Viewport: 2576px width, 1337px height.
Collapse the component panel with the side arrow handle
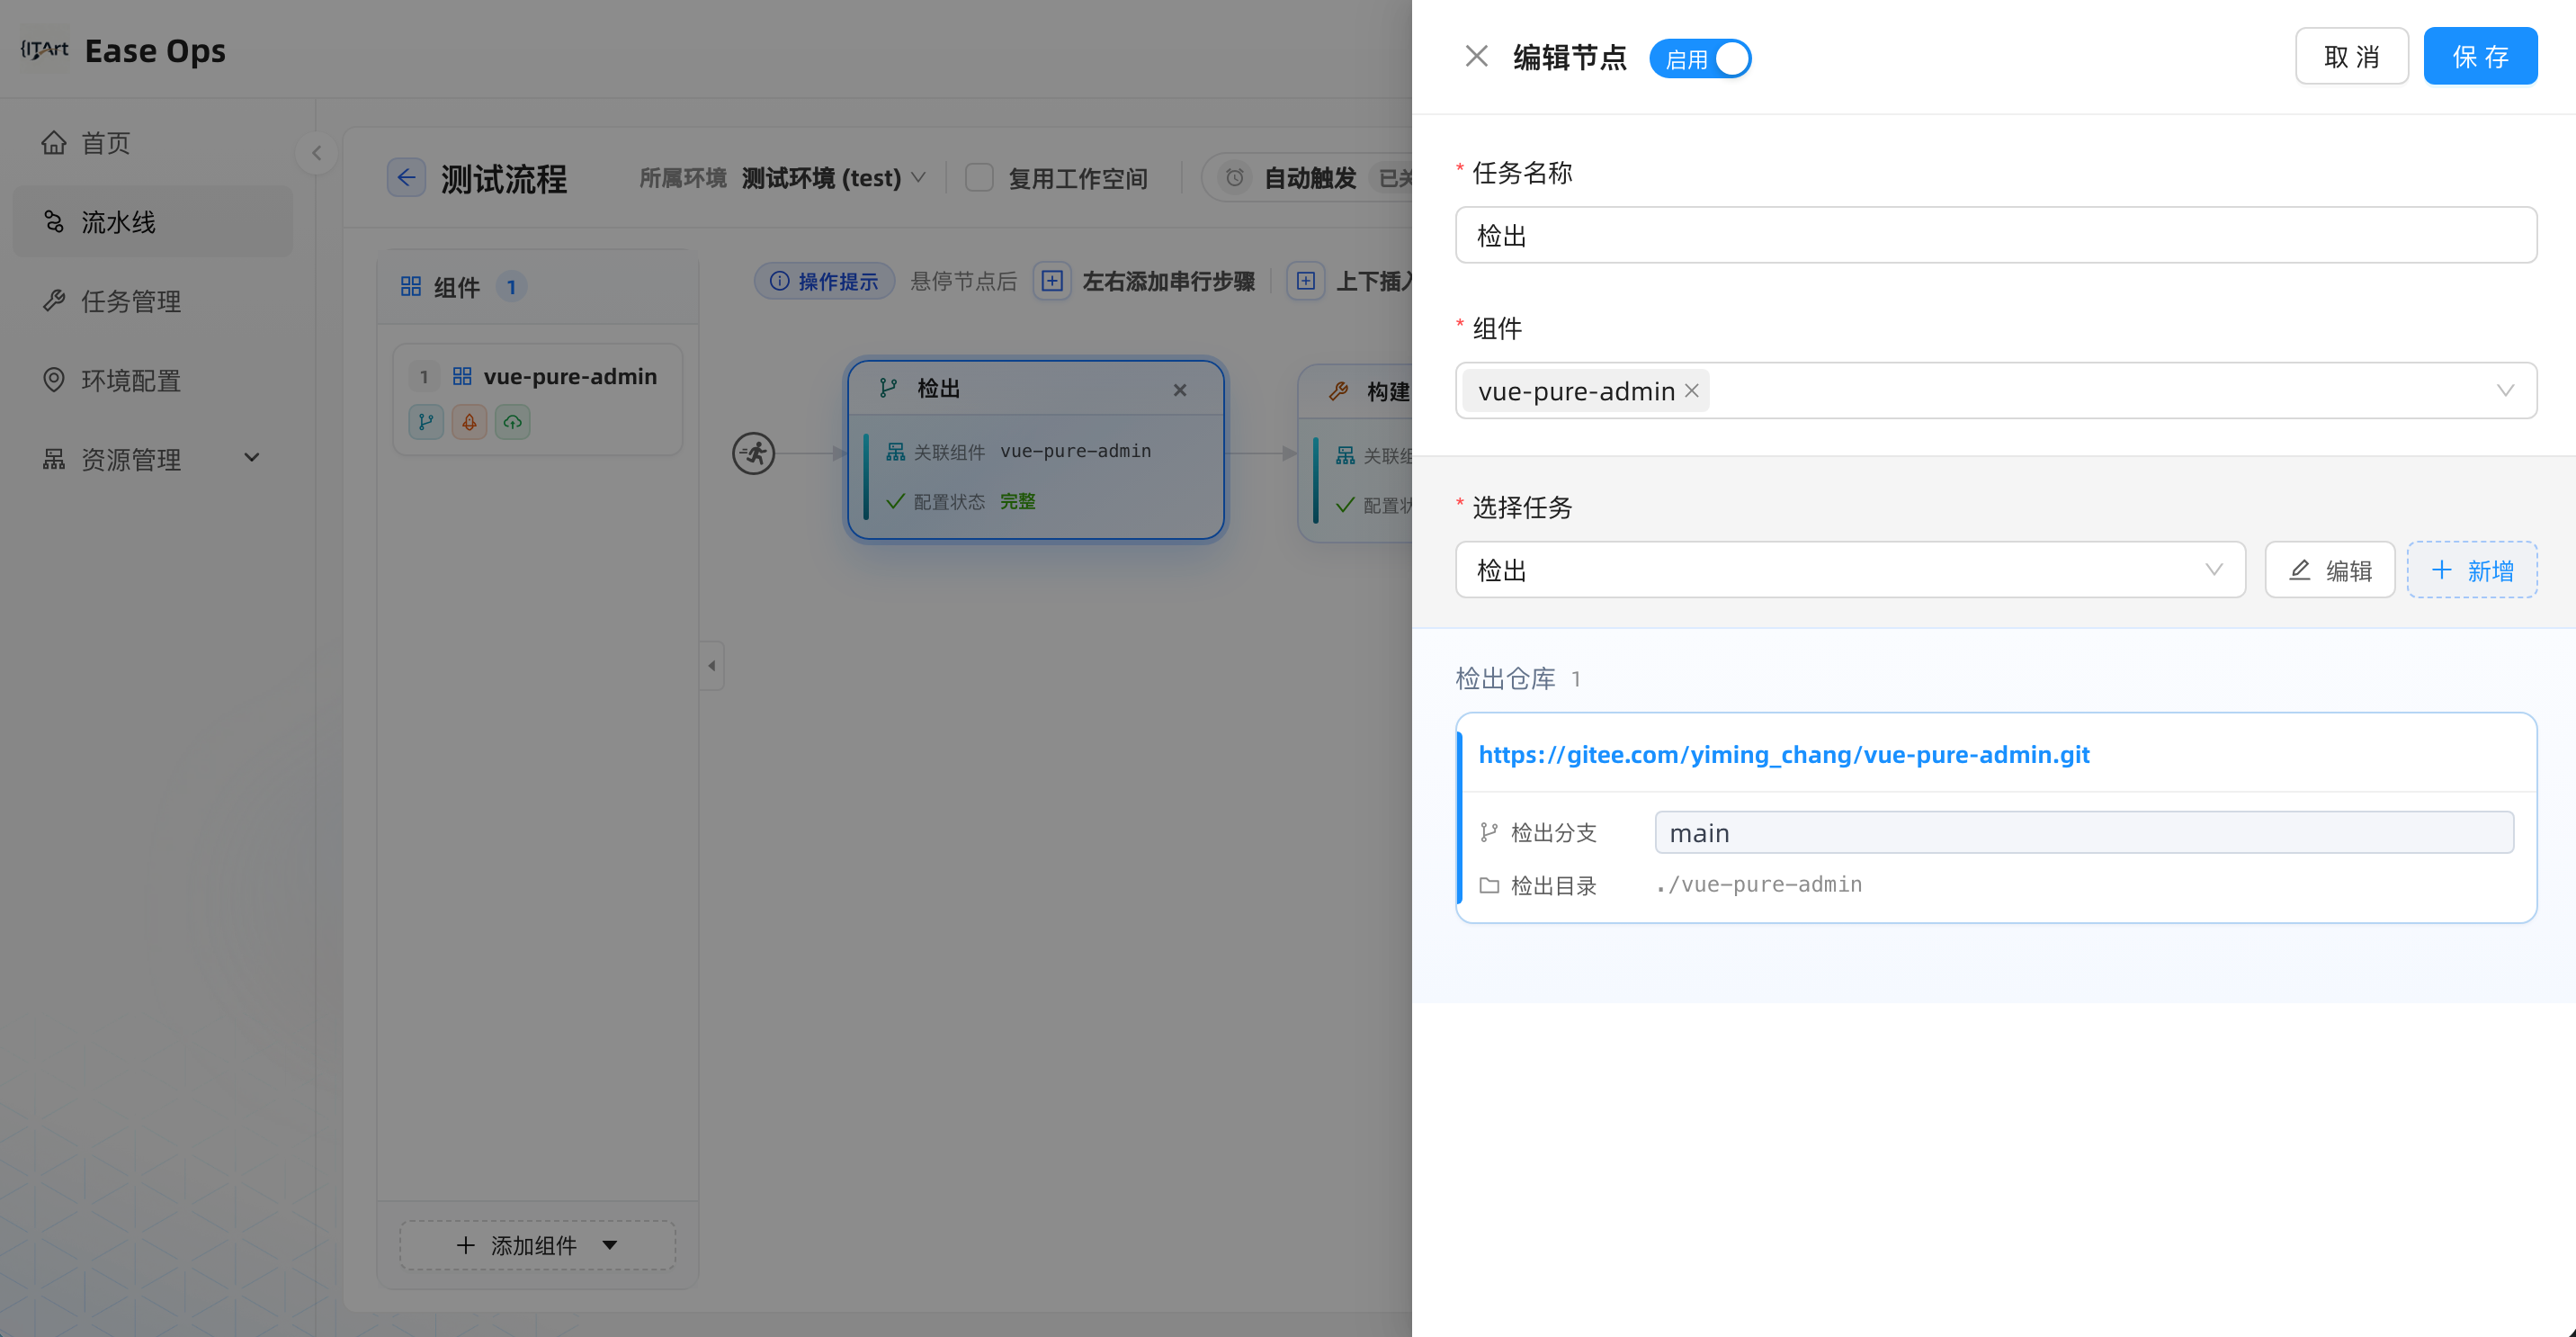pos(712,665)
